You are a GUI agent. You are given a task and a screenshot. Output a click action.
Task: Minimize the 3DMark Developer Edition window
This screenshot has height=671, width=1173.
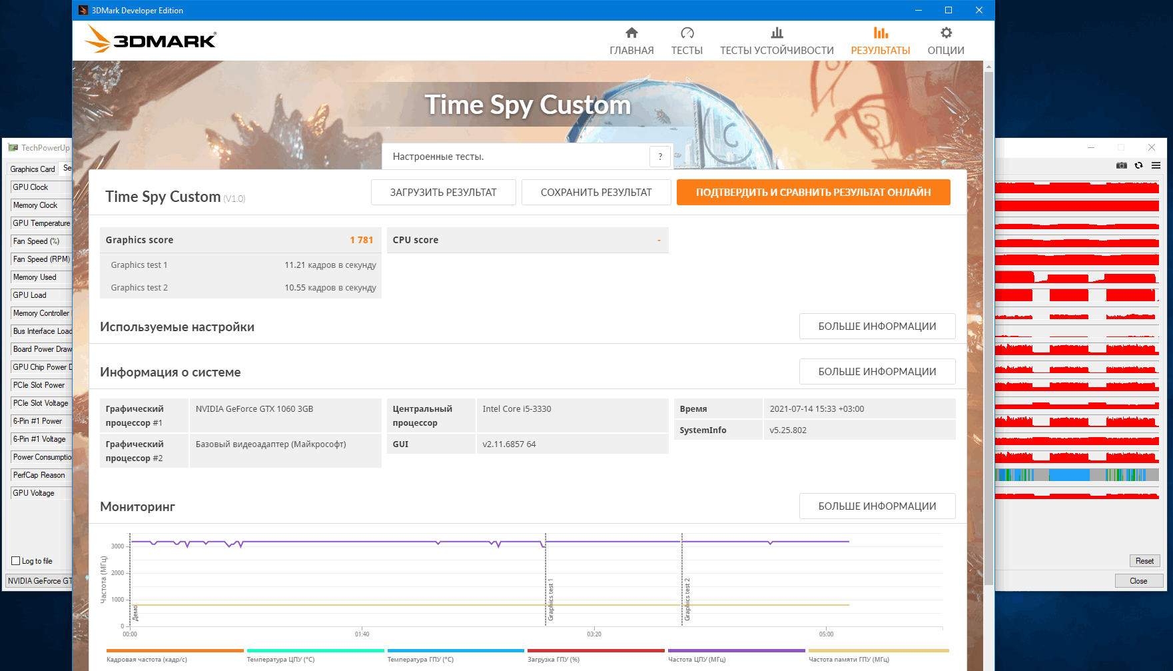tap(919, 10)
